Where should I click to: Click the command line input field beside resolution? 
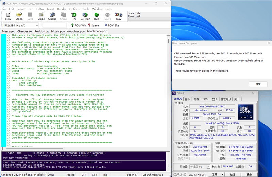pos(54,25)
